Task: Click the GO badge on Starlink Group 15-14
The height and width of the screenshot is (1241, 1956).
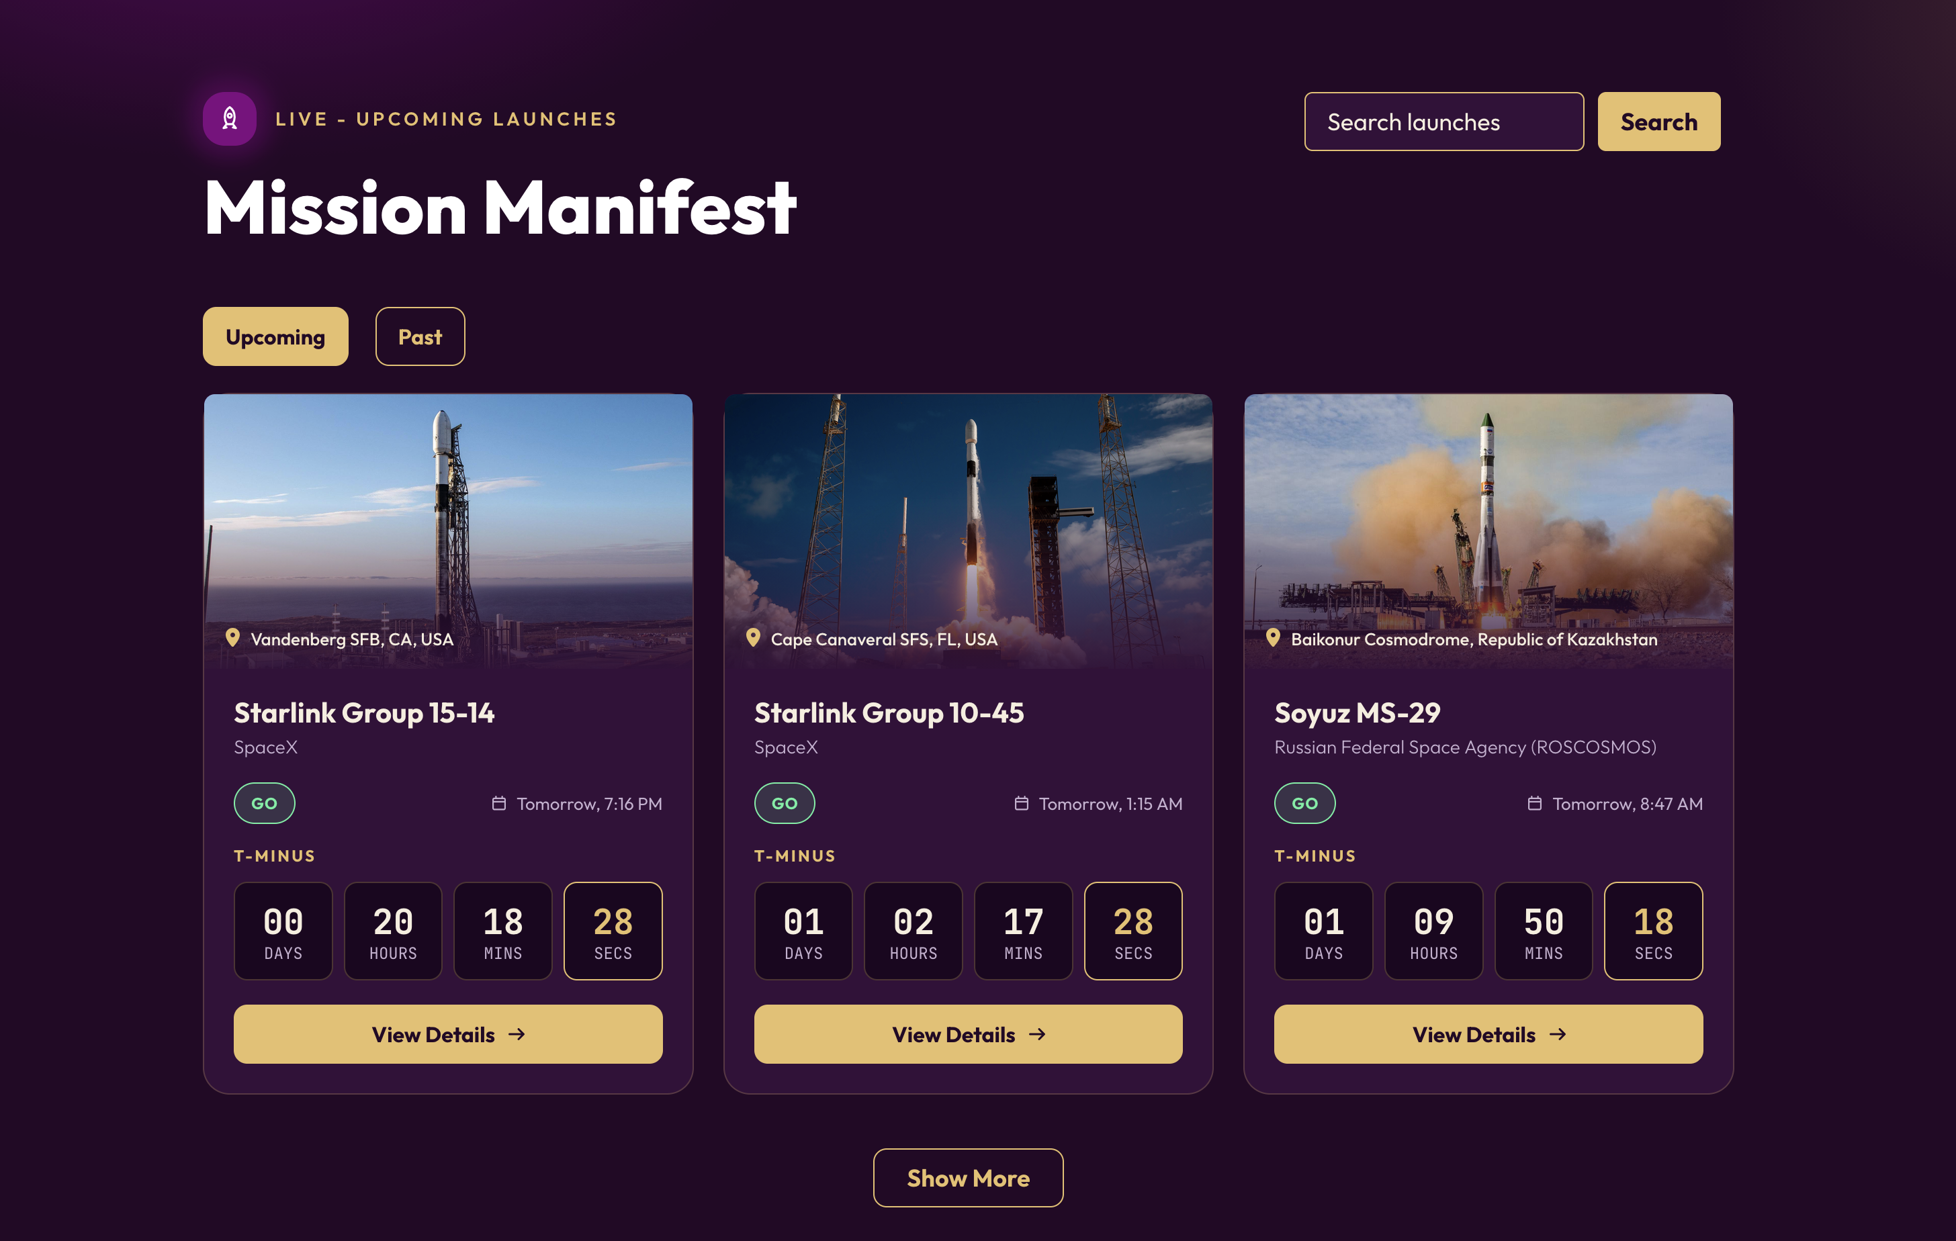Action: [264, 803]
